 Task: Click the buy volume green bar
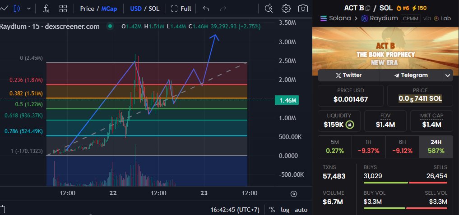click(x=385, y=208)
